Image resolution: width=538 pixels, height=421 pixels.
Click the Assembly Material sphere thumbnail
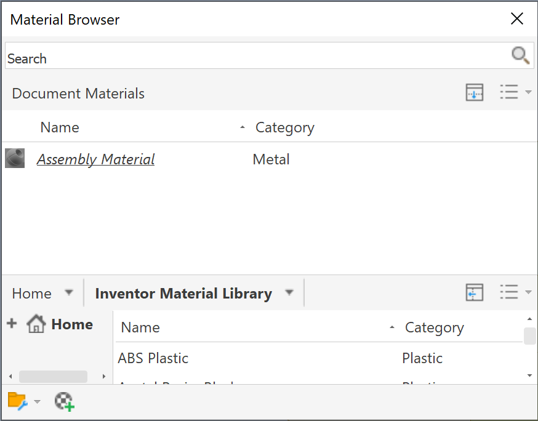click(x=14, y=159)
